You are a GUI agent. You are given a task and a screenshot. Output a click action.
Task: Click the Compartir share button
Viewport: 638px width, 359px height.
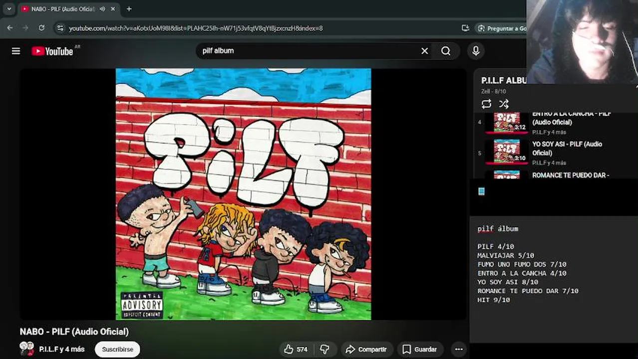click(x=366, y=350)
